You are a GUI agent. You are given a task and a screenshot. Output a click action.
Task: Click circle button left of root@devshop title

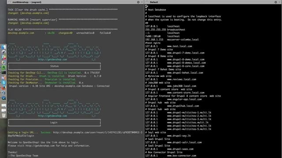[x=10, y=2]
